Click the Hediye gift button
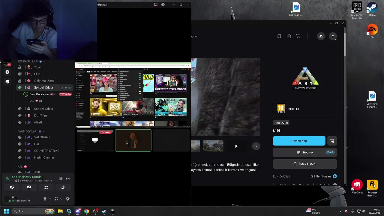Image resolution: width=384 pixels, height=216 pixels. pyautogui.click(x=305, y=152)
